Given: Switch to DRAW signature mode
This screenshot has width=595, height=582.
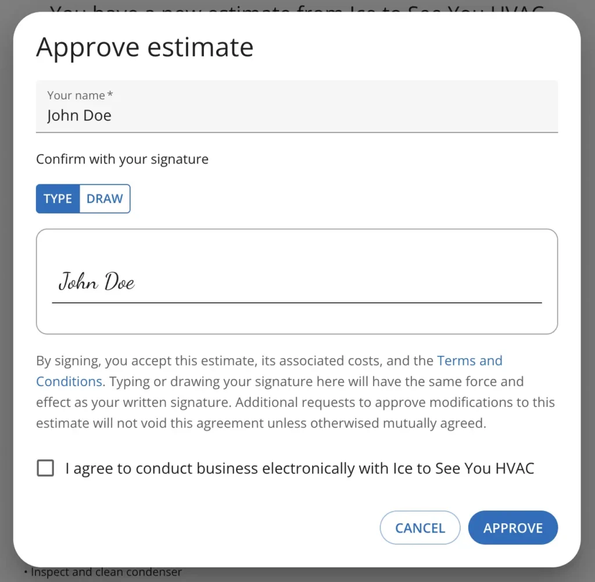Looking at the screenshot, I should coord(105,199).
